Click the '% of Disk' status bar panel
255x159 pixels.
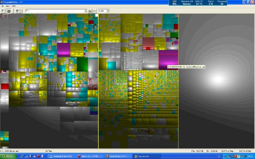tap(246, 151)
